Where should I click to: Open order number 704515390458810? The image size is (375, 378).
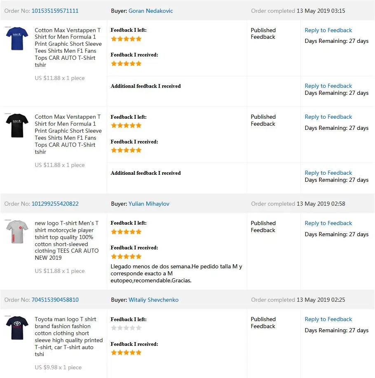pos(55,300)
